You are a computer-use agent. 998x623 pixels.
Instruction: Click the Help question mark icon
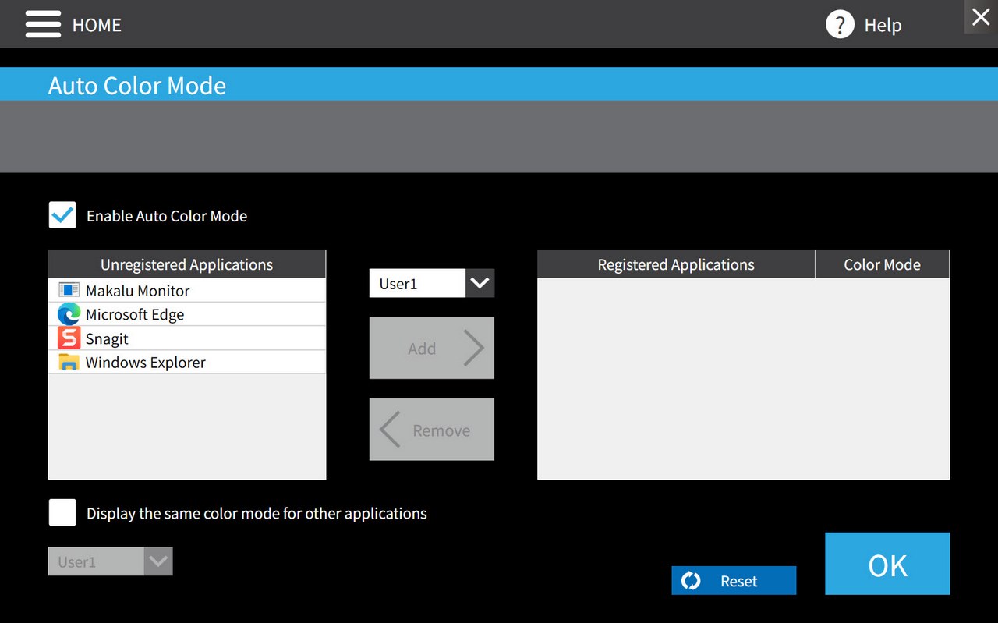840,24
